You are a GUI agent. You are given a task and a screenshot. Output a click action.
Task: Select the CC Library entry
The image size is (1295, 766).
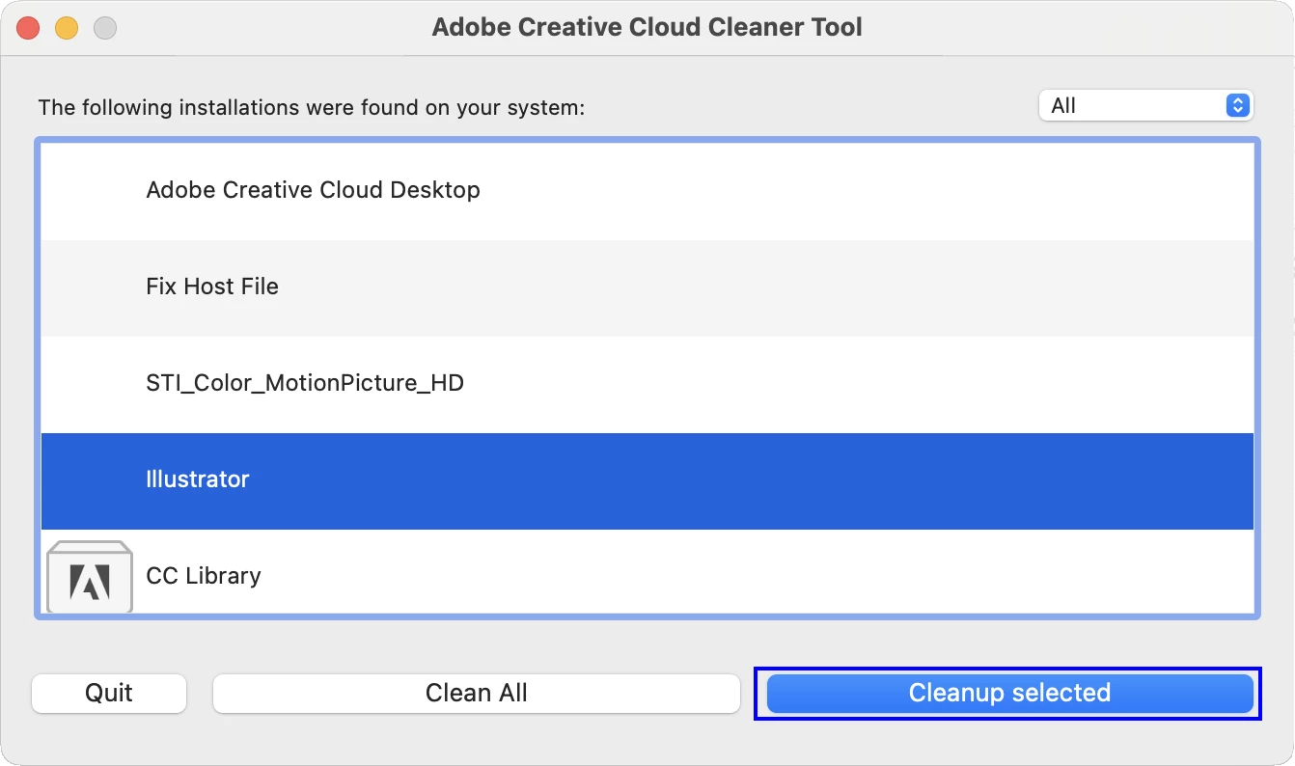click(x=647, y=571)
